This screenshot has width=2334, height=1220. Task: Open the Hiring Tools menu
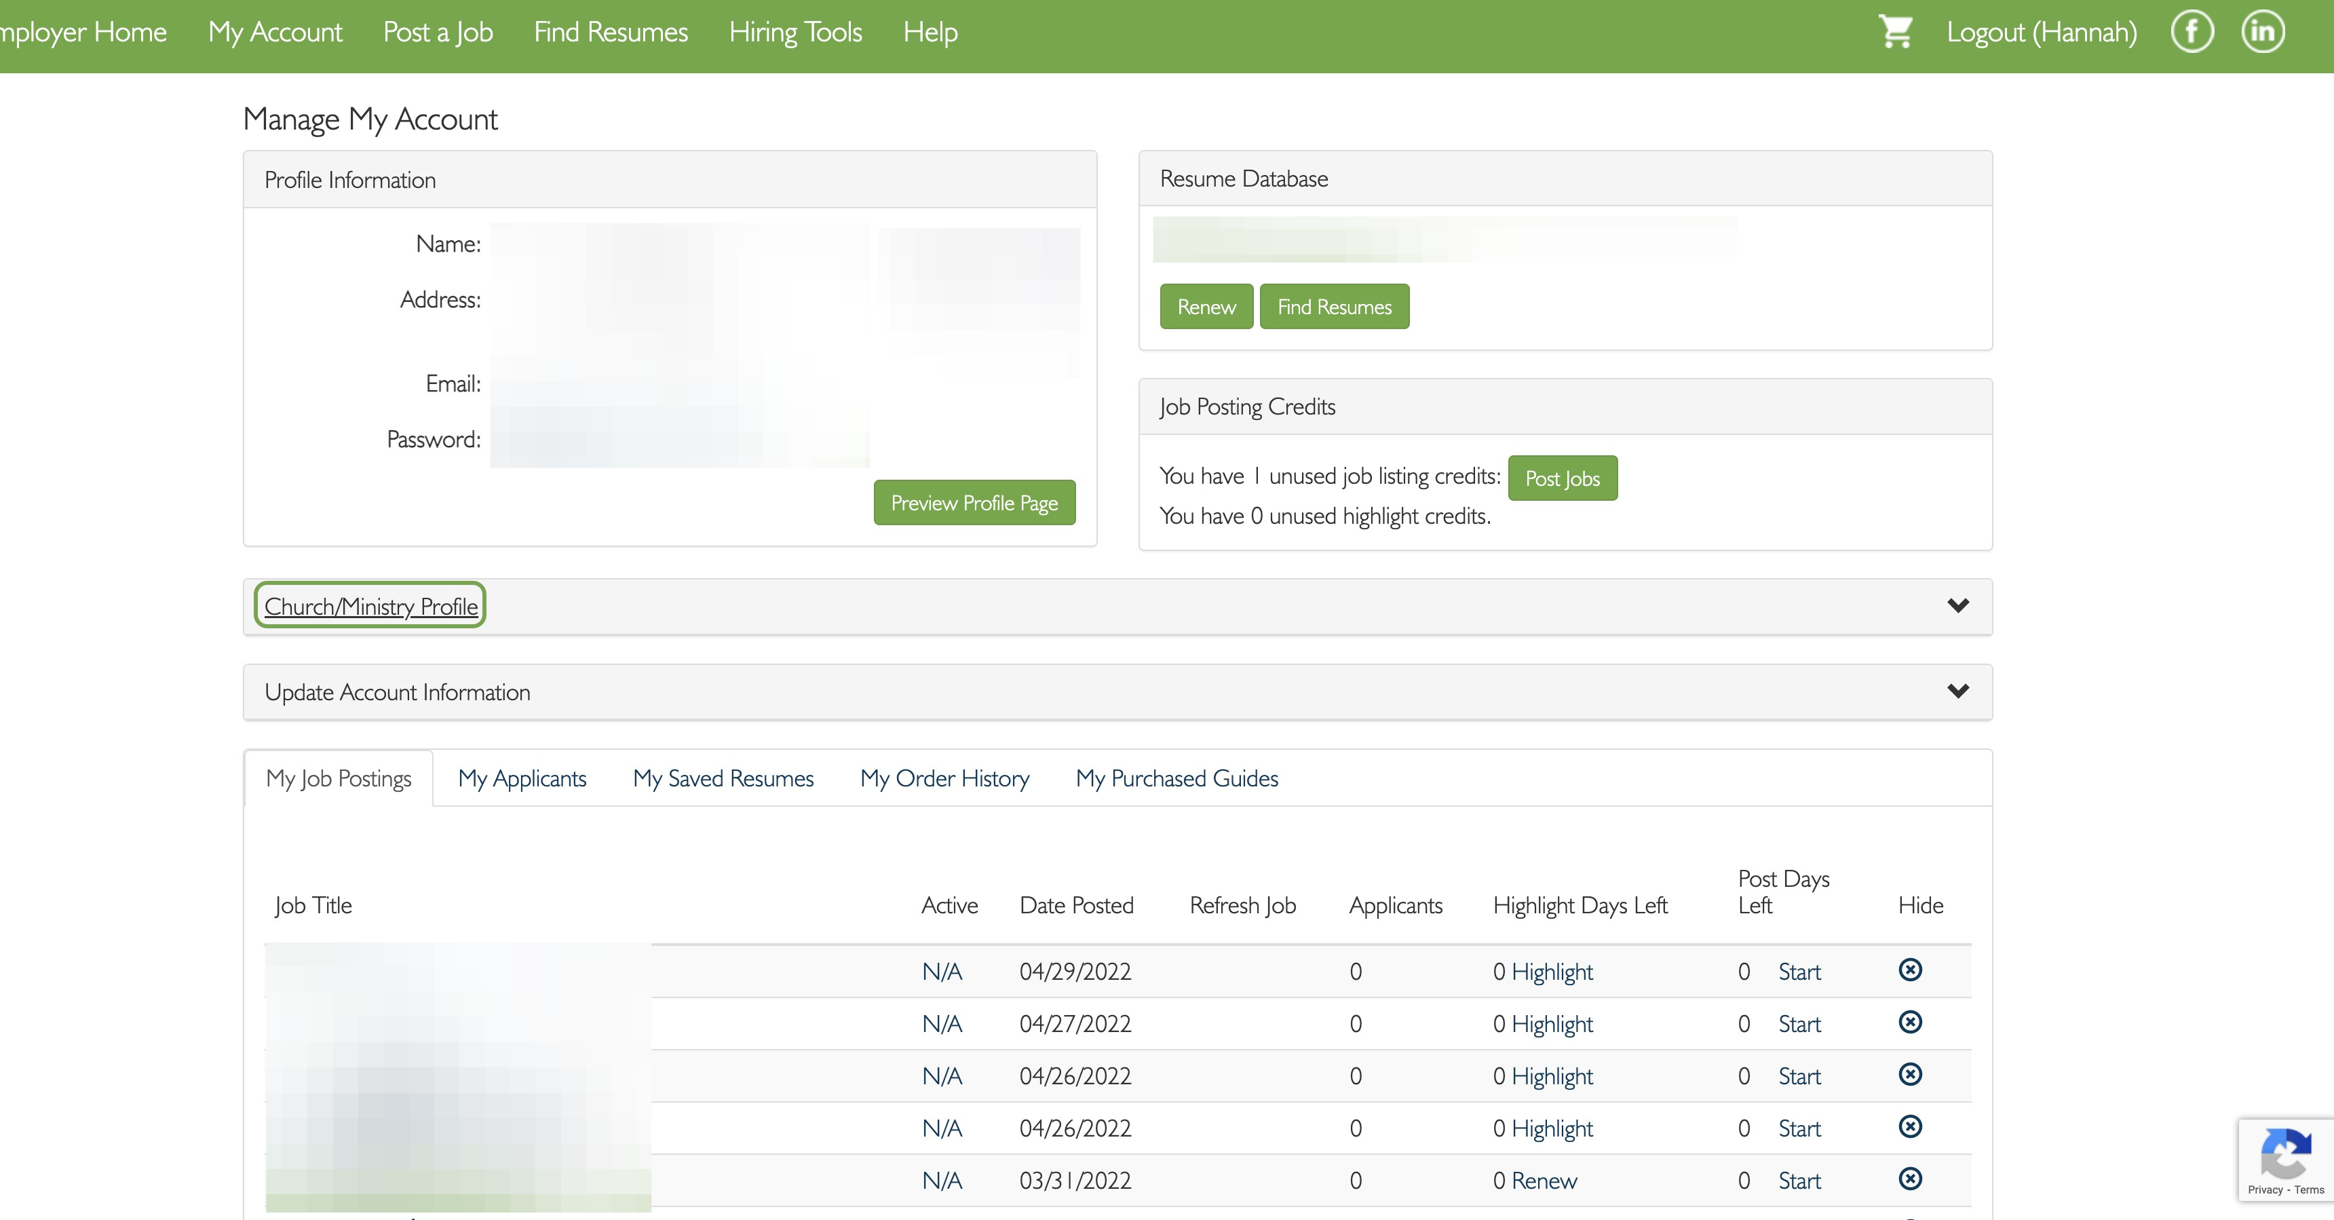[x=795, y=32]
